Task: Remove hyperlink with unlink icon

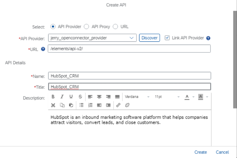Action: (x=127, y=105)
